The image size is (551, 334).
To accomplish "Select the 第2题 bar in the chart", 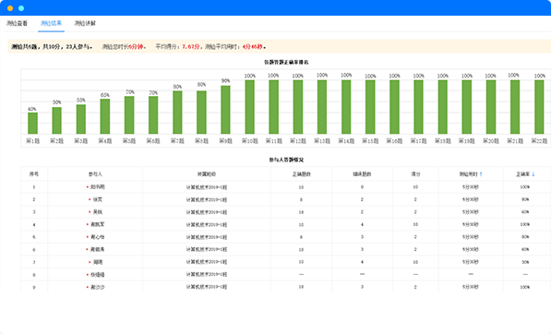I will click(x=56, y=121).
